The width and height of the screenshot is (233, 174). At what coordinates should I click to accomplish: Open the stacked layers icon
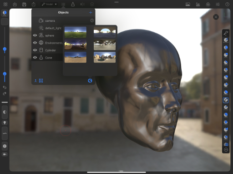click(92, 4)
